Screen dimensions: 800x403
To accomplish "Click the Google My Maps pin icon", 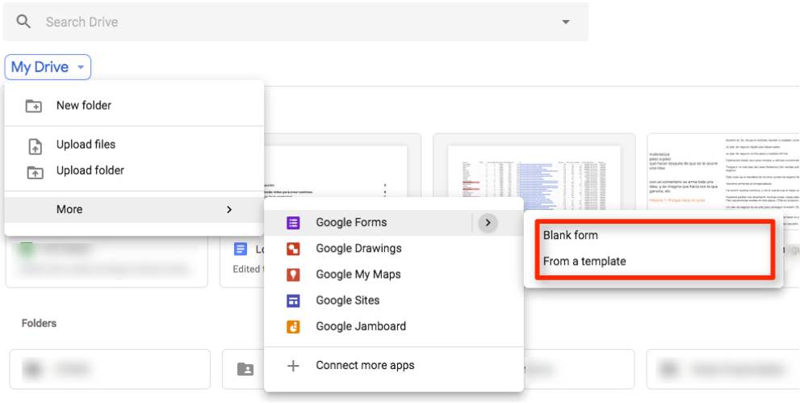I will pos(293,275).
